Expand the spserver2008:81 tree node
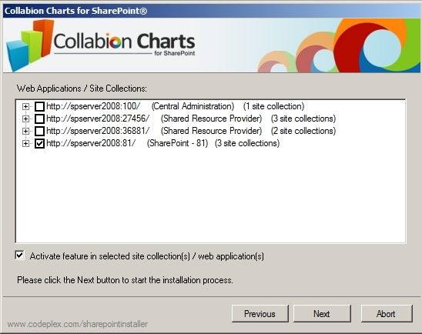The image size is (422, 334). (x=25, y=143)
